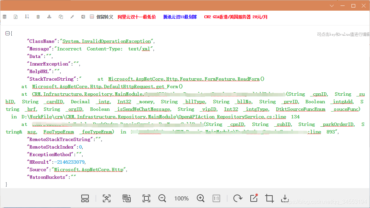Click the "ClassName" key
Viewport: 370px width, 208px height.
(42, 41)
